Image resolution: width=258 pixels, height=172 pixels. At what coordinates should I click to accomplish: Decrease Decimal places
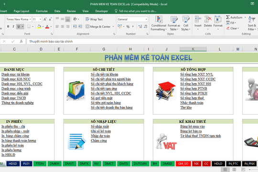(146, 26)
